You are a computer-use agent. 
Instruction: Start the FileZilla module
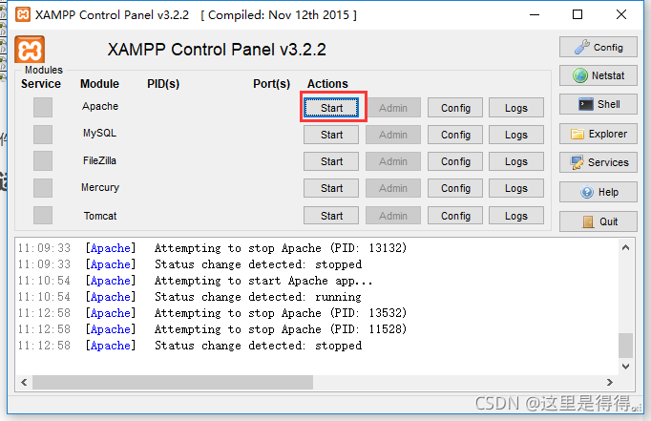click(x=331, y=161)
